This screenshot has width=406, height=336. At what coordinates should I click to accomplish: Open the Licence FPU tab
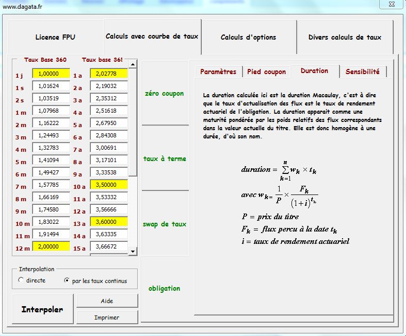click(55, 37)
